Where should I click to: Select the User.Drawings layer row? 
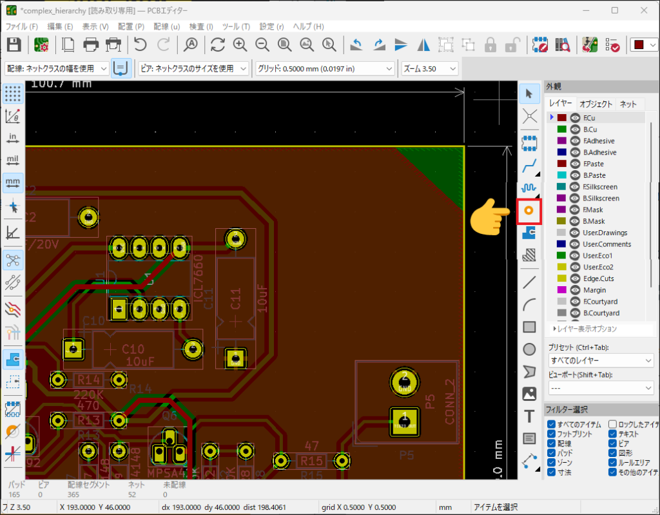click(596, 233)
